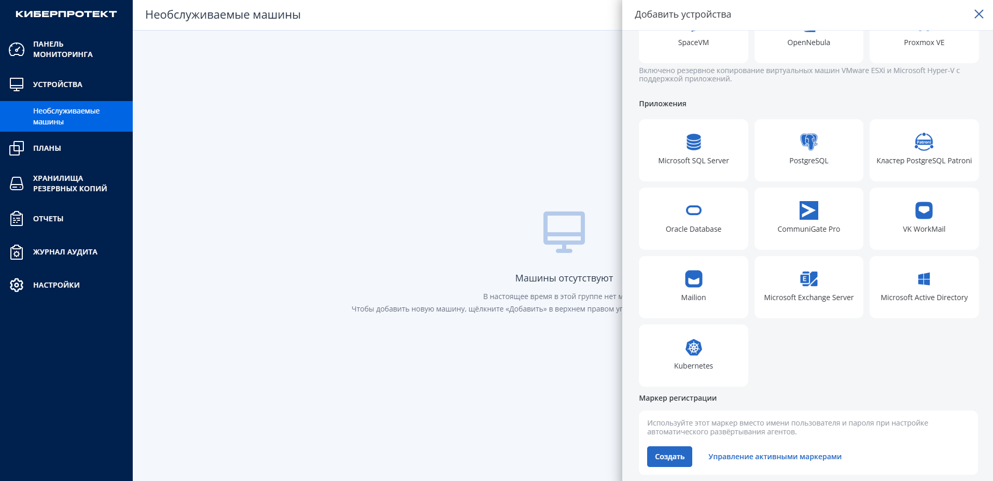Screen dimensions: 993x481
Task: Click the Кластер PostgreSQL Patroni label
Action: (924, 161)
